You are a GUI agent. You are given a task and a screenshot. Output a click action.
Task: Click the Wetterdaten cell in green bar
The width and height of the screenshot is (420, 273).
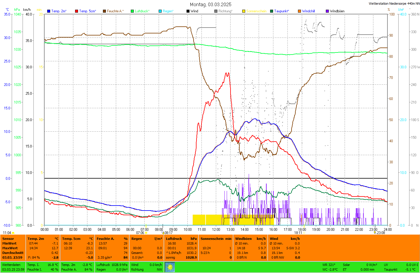[11, 265]
